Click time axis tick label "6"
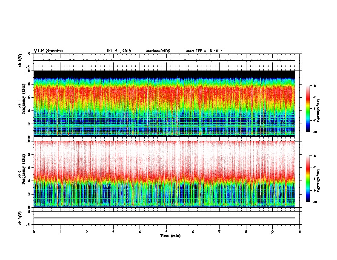Image resolution: width=337 pixels, height=260 pixels. coord(193,232)
